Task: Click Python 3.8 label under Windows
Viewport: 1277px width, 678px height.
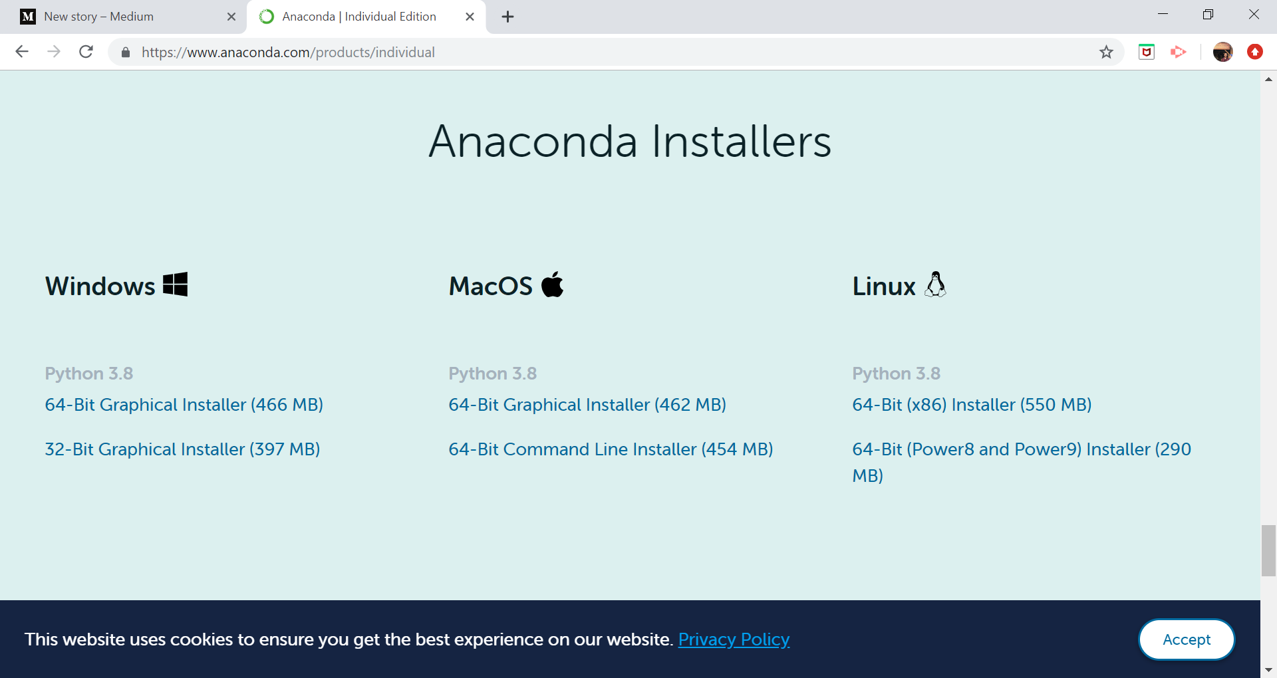Action: [x=89, y=374]
